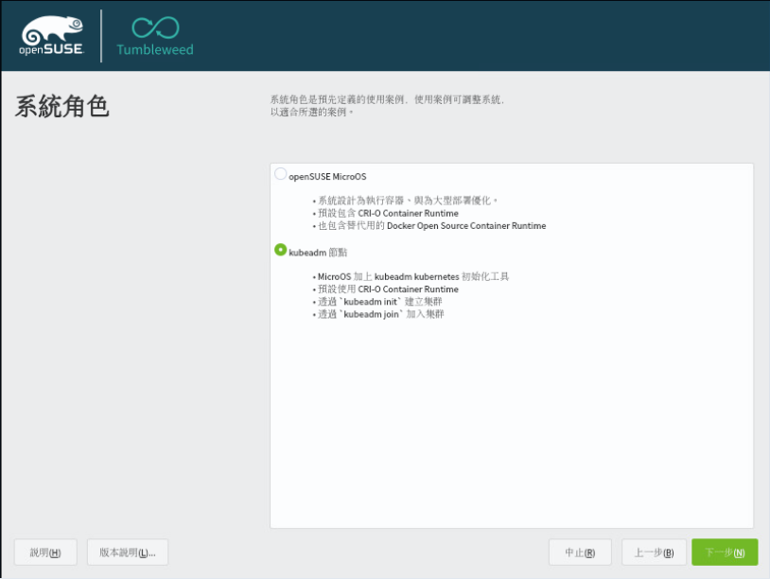The width and height of the screenshot is (770, 579).
Task: Click the MicroOS '預設包含 CRI-O Container Runtime' line
Action: pyautogui.click(x=386, y=213)
